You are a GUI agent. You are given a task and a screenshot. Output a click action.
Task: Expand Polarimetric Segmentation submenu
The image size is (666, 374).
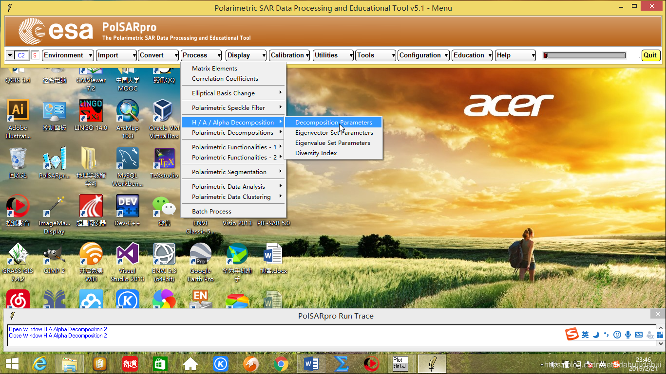pos(233,172)
